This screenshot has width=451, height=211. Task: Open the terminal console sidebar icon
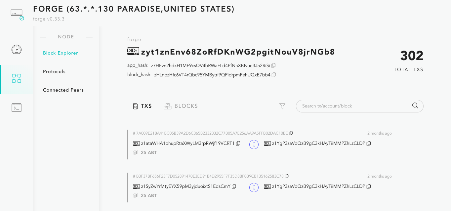click(x=17, y=107)
